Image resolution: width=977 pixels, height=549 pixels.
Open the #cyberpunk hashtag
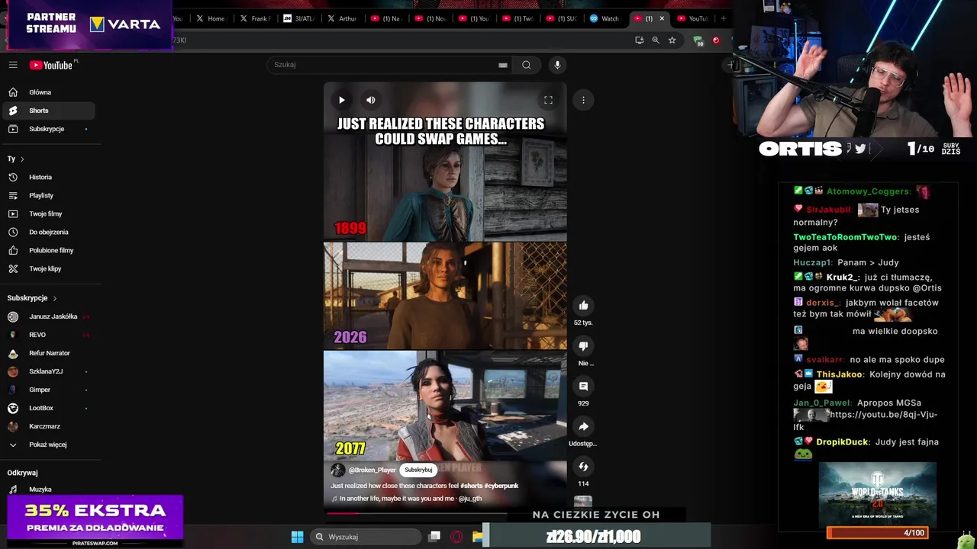coord(501,486)
